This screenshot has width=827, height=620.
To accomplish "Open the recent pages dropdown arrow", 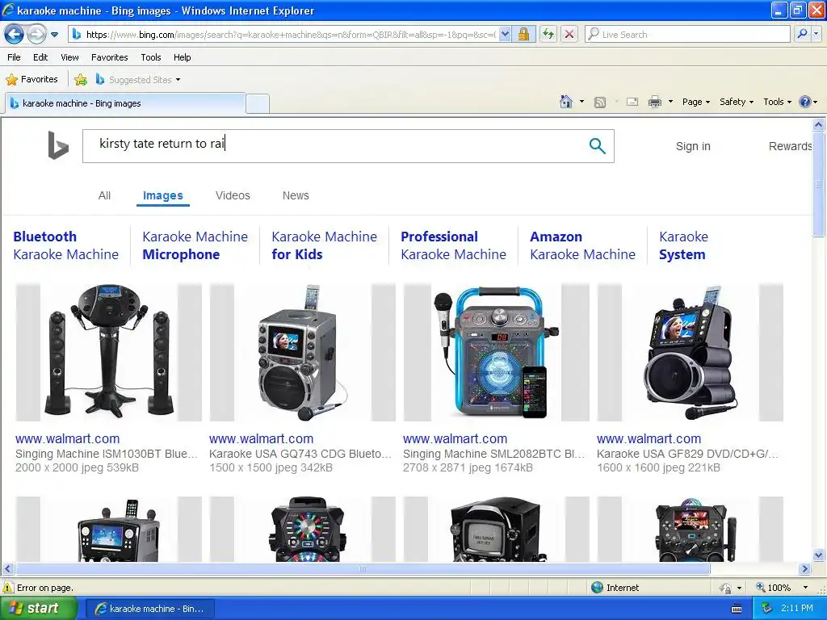I will coord(54,35).
